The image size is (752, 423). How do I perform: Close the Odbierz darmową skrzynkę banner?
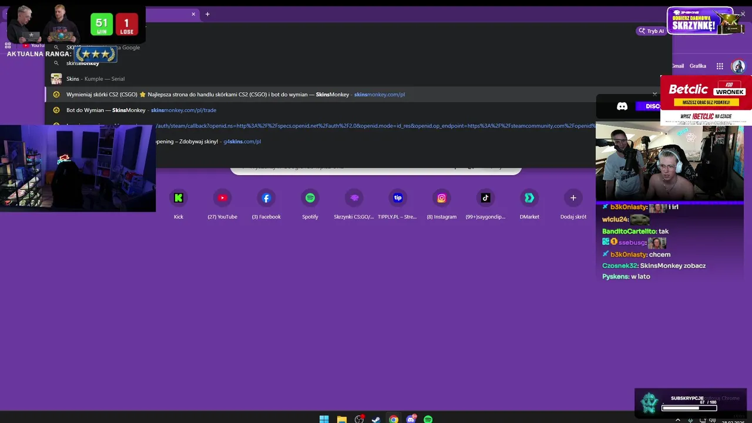coord(743,14)
